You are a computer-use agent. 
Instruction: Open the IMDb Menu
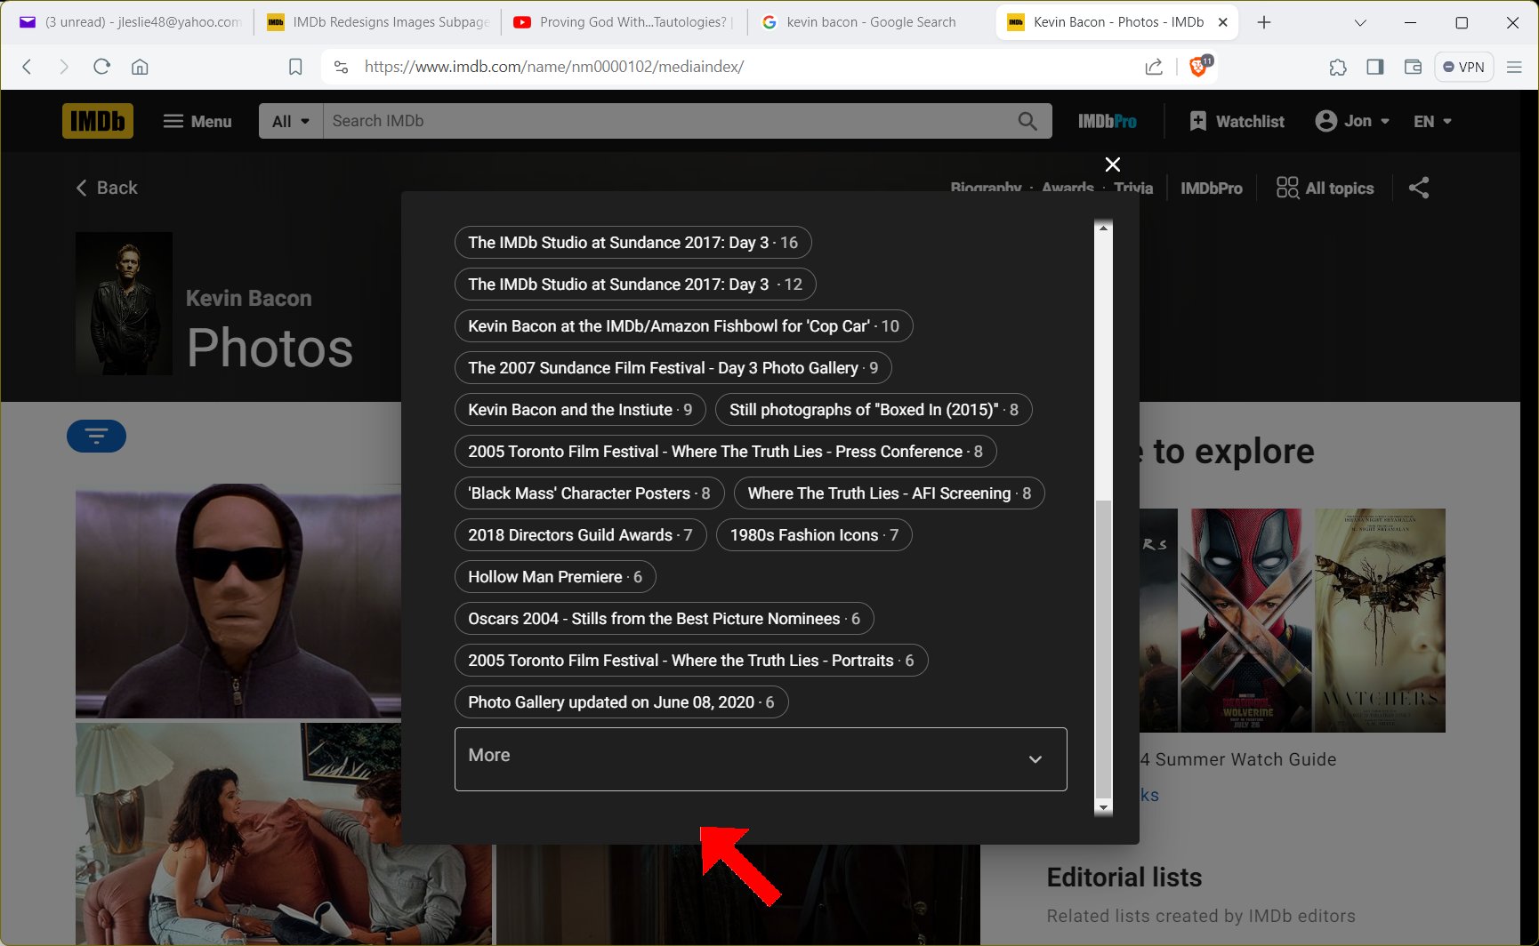(x=197, y=121)
